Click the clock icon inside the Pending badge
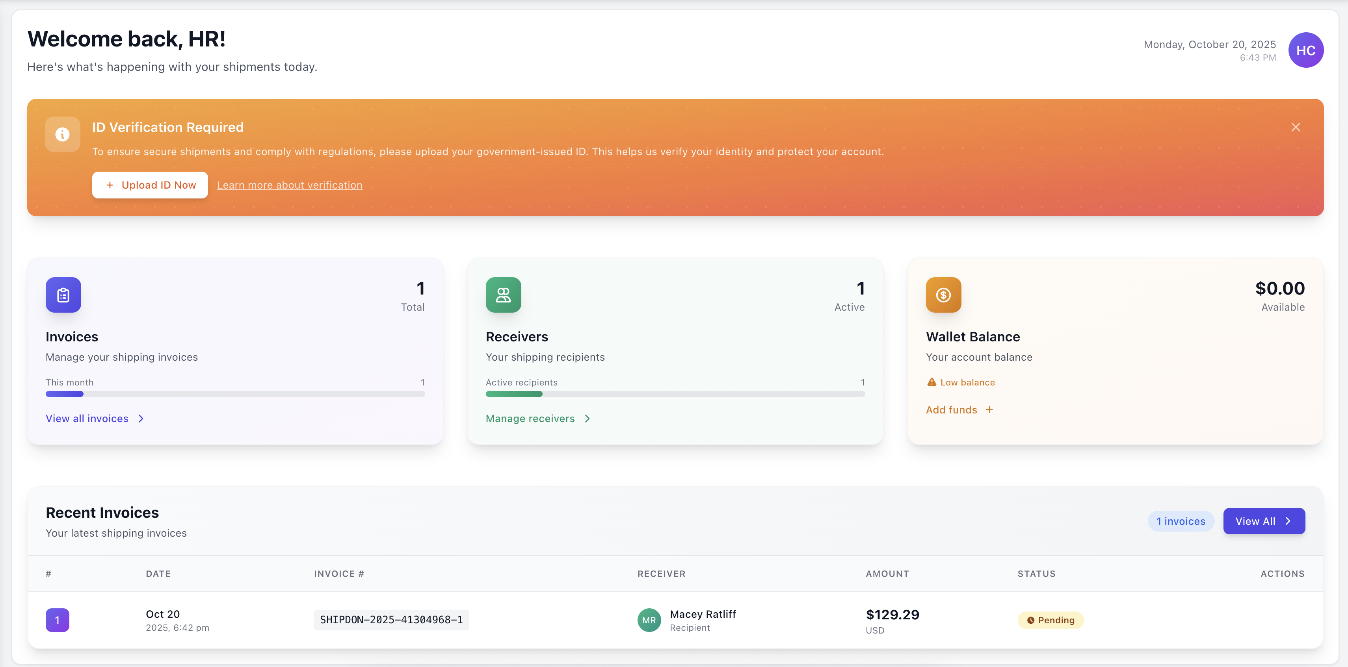 click(1030, 621)
